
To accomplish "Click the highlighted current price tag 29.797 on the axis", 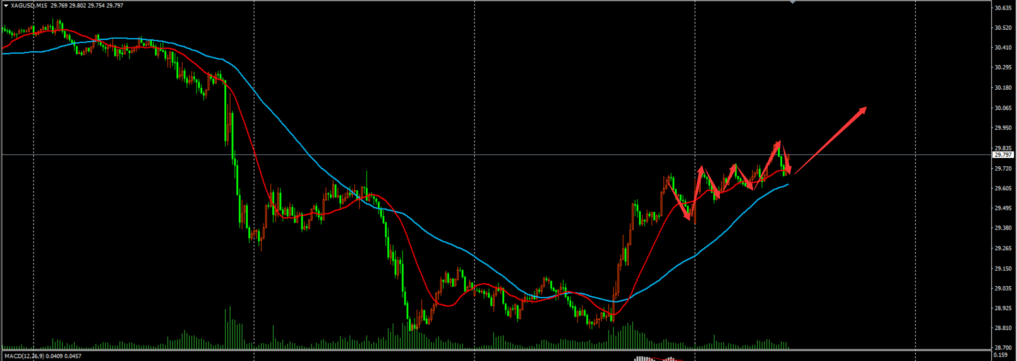I will pos(1003,155).
